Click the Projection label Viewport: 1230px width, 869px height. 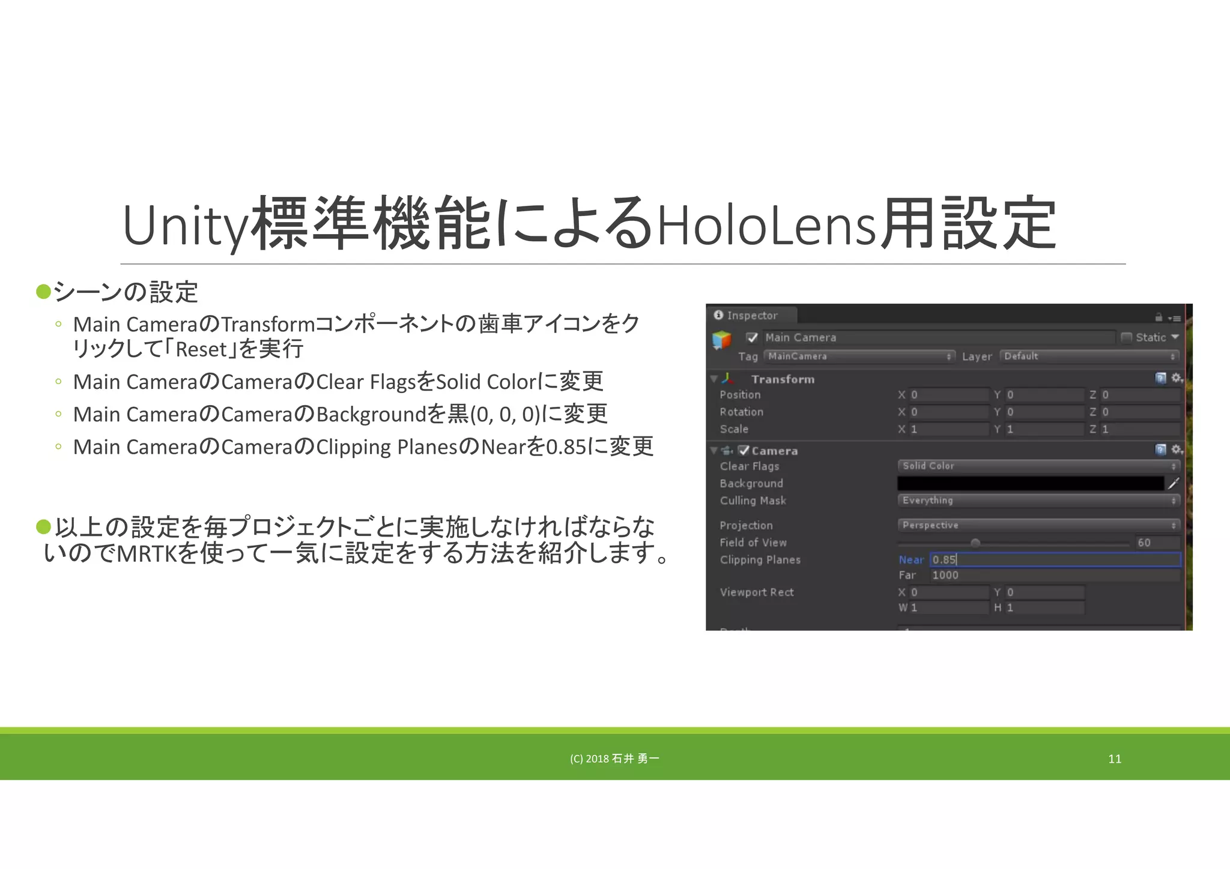click(747, 526)
